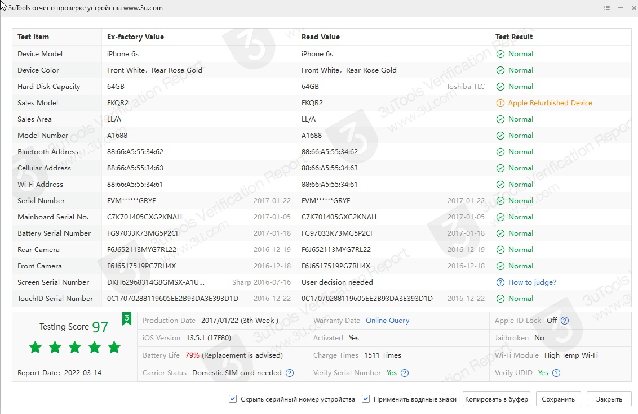The width and height of the screenshot is (638, 414).
Task: Click the Testing Score value '97'
Action: click(100, 327)
